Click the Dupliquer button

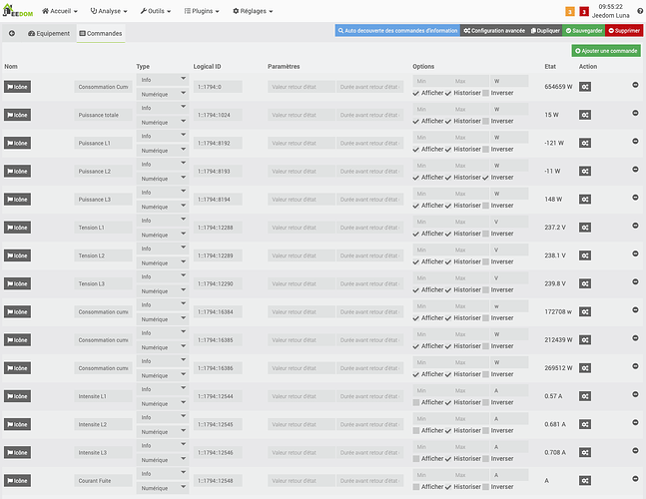pyautogui.click(x=545, y=31)
